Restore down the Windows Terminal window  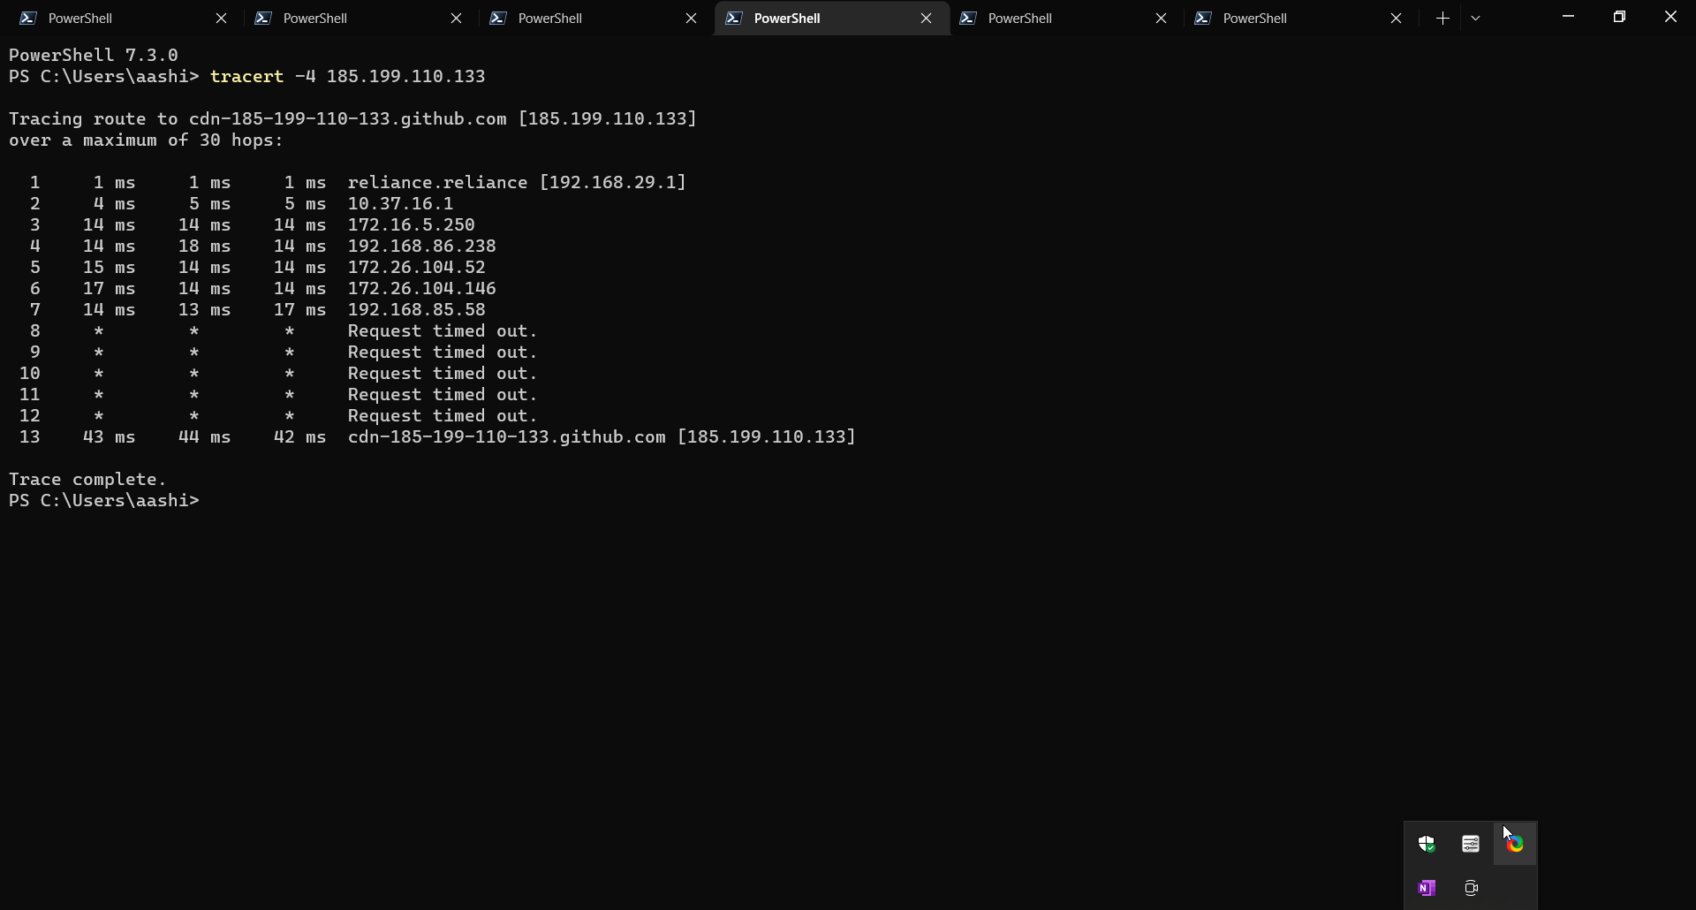(1619, 16)
